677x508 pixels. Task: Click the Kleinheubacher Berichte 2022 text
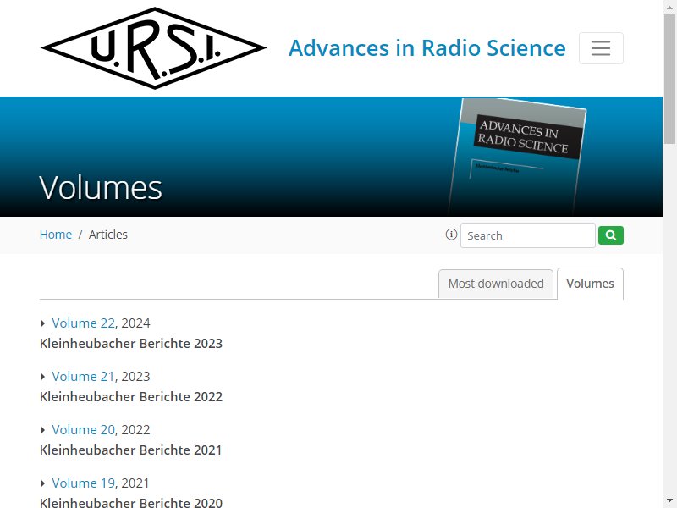click(x=131, y=396)
